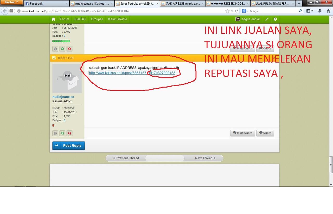Switch to the IPAD AIR 32GB tab

pos(182,4)
